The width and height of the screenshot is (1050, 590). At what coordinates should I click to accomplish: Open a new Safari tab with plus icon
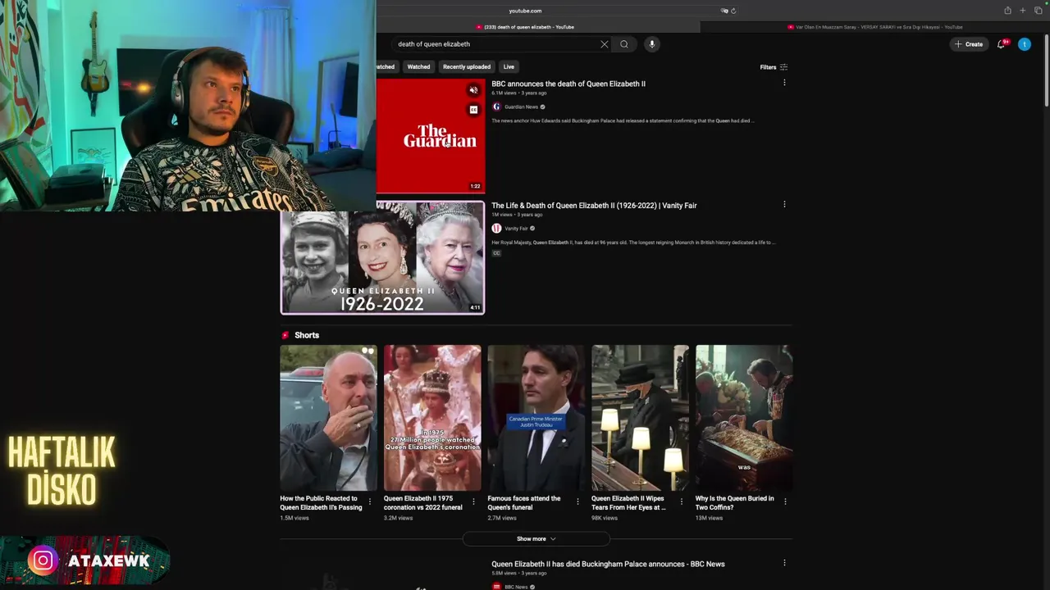(1023, 11)
